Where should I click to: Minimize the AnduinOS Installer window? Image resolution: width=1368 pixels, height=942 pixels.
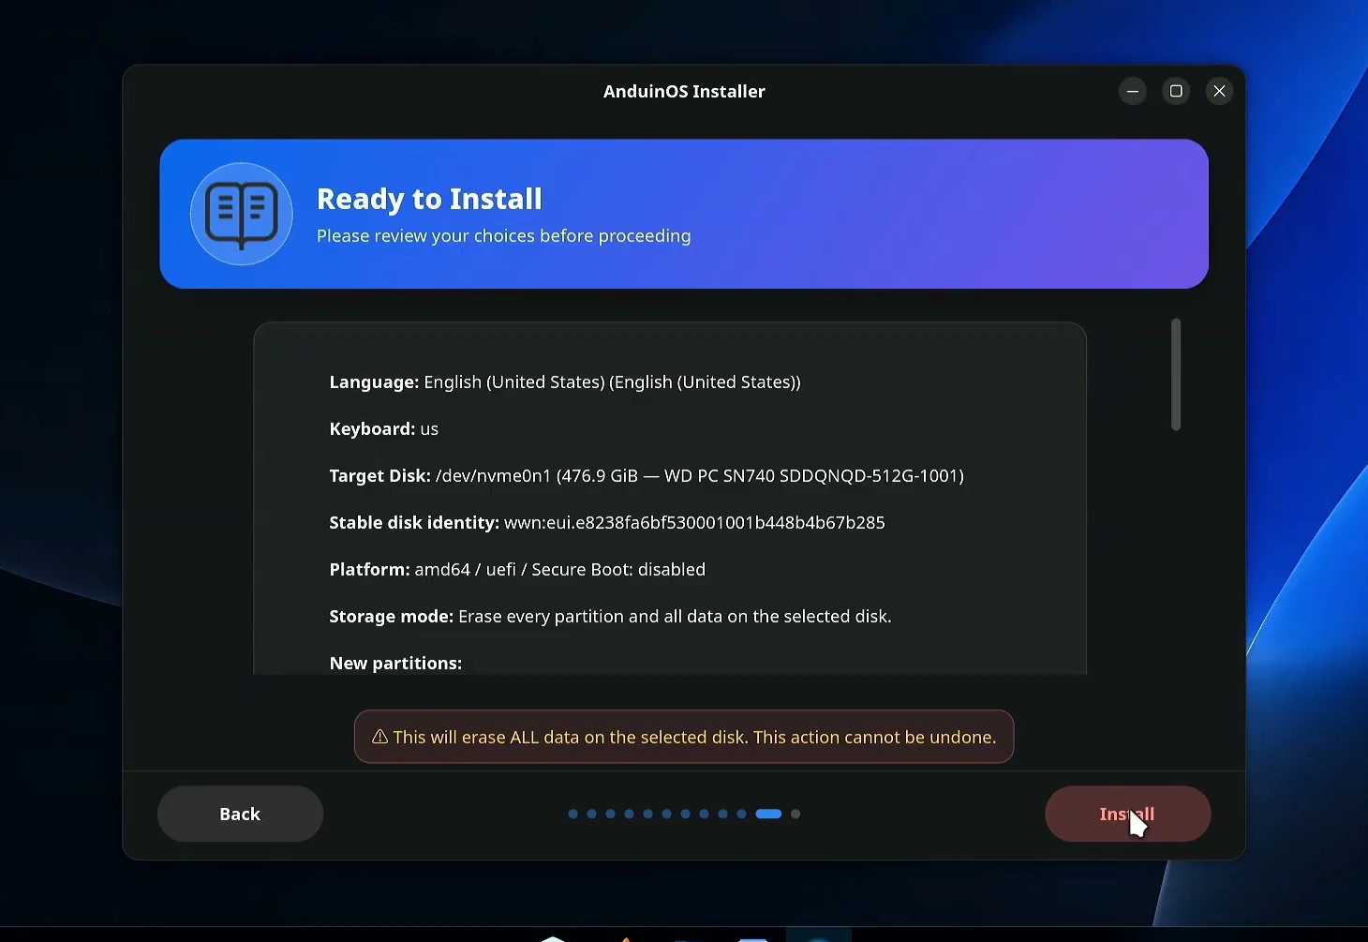[x=1133, y=91]
